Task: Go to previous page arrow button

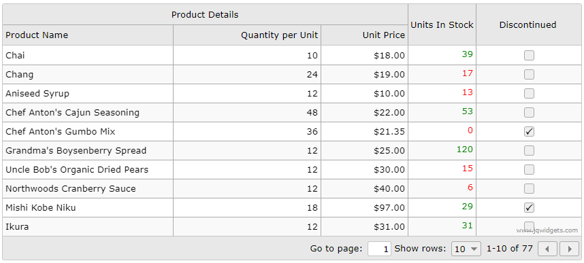Action: pyautogui.click(x=547, y=249)
